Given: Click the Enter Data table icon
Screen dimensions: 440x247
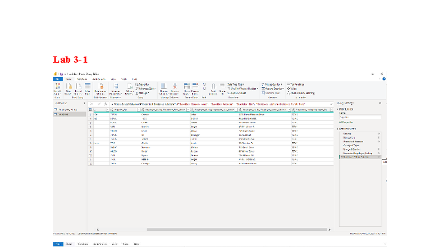Looking at the screenshot, I should point(88,86).
